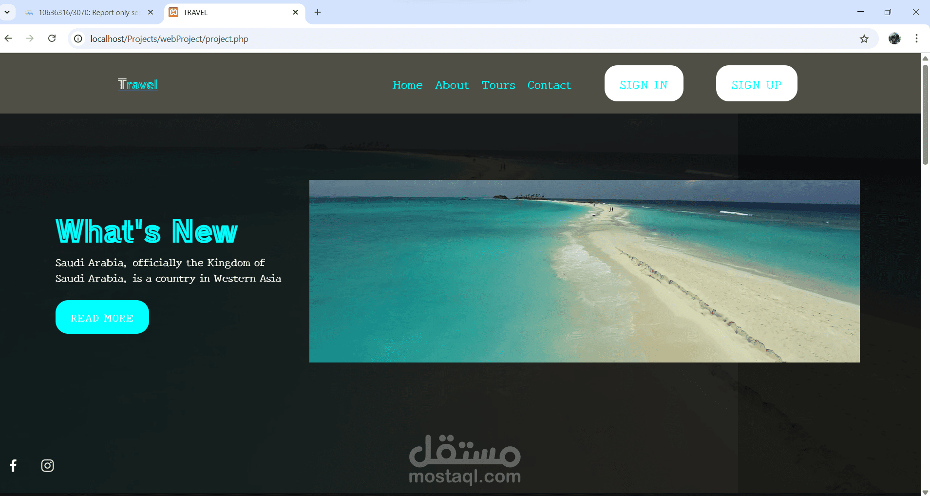Close the 10636316/3070 Report tab

[151, 12]
